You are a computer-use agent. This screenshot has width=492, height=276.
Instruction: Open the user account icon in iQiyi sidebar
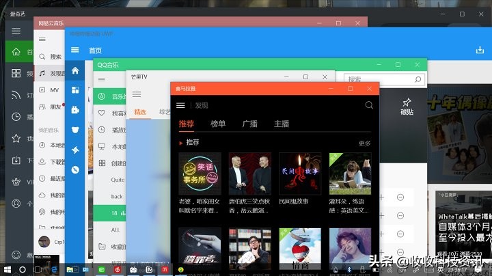click(16, 203)
